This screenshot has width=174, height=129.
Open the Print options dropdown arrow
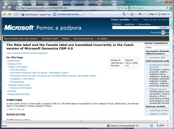(144, 14)
